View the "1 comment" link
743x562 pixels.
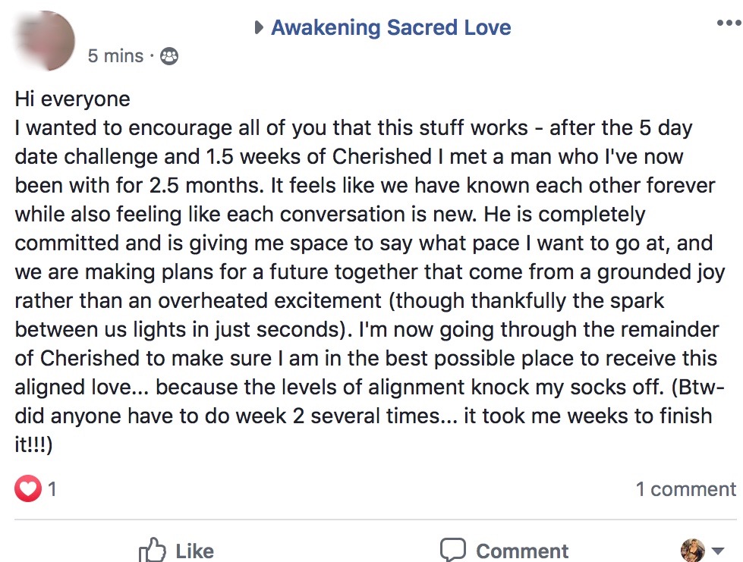[686, 489]
